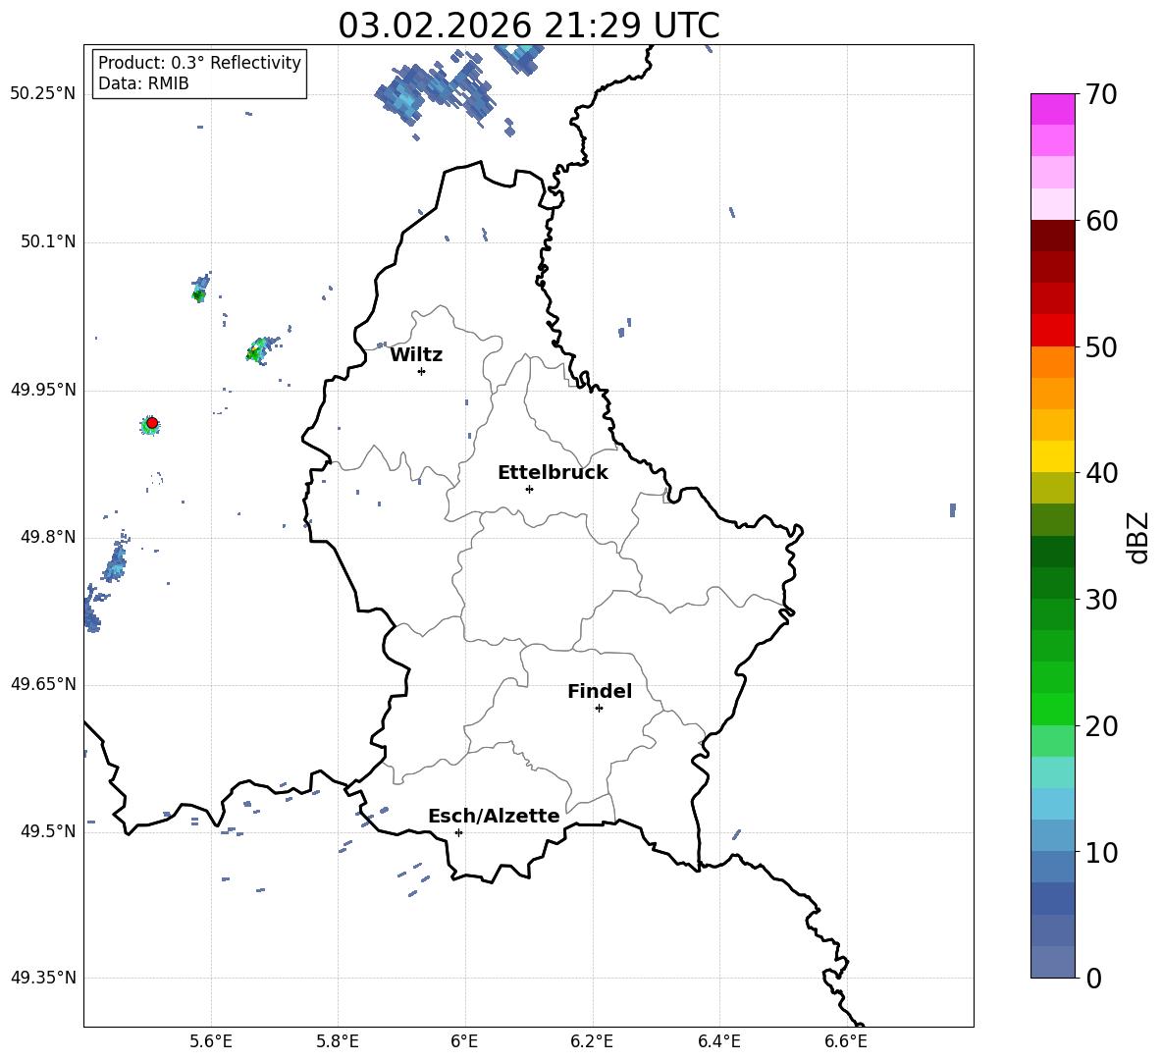The width and height of the screenshot is (1162, 1061).
Task: Click the 20 label on the colorbar
Action: tap(1101, 726)
